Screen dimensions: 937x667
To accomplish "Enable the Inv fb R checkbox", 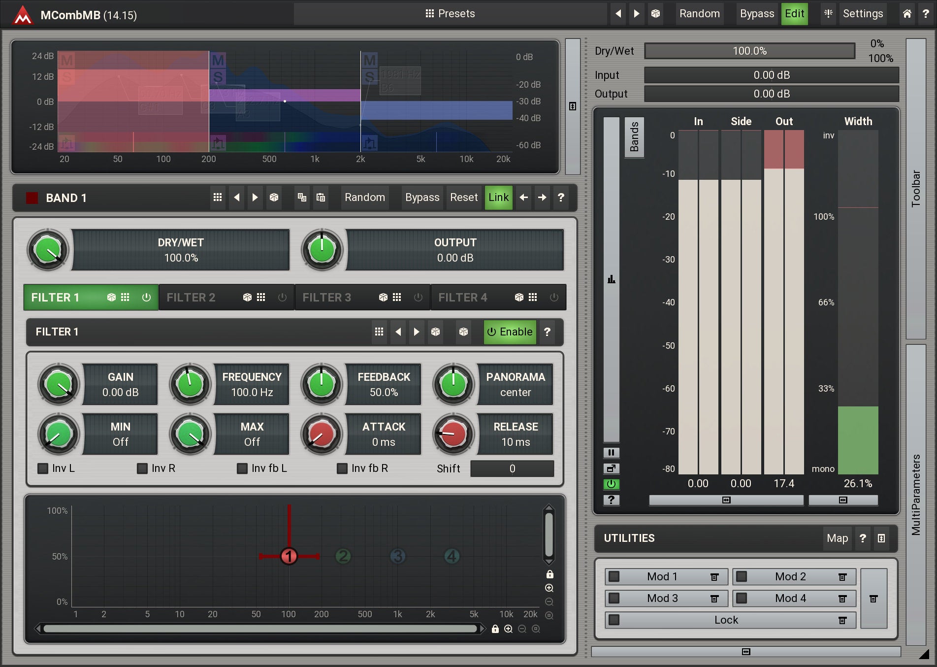I will coord(342,468).
